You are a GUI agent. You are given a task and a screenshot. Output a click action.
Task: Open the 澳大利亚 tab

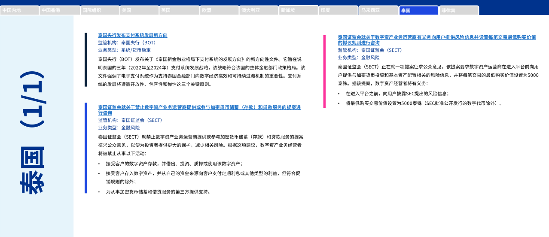[259, 10]
